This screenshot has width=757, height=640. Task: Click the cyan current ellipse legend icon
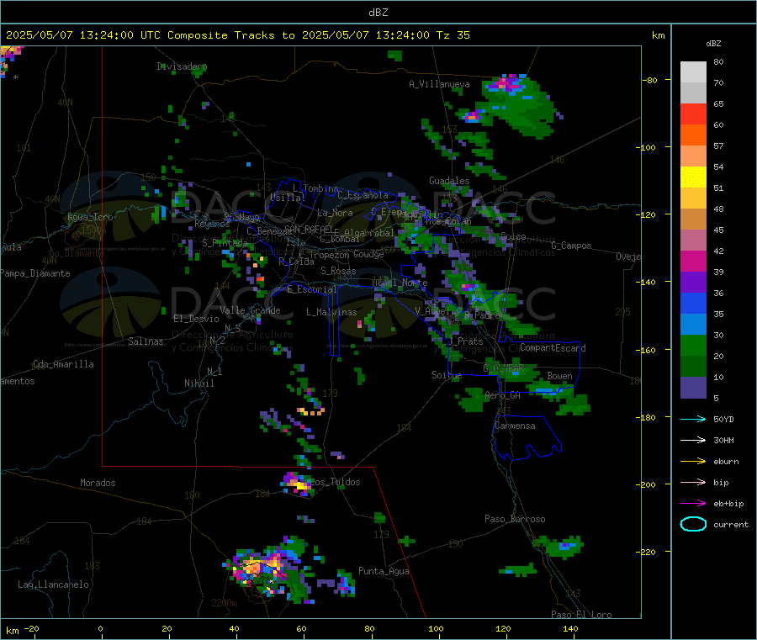pyautogui.click(x=693, y=524)
